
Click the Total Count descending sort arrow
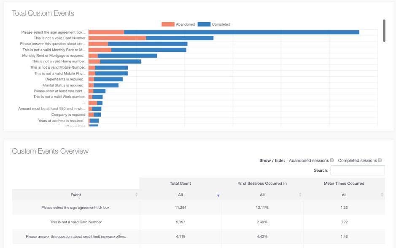[218, 195]
